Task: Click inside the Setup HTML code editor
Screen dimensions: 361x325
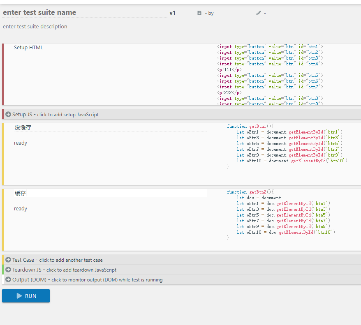Action: pos(284,74)
